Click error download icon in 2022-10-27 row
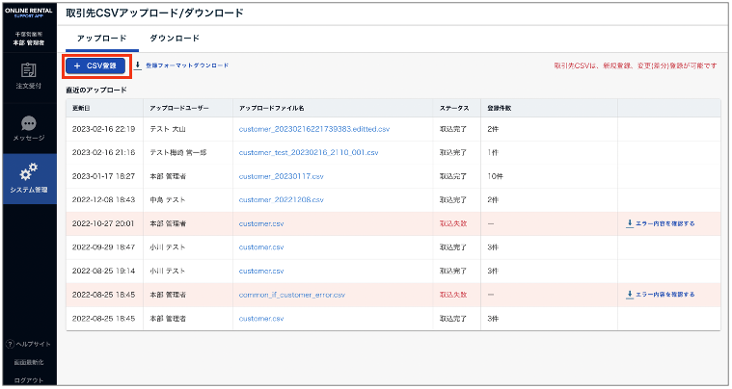The image size is (732, 389). point(630,222)
